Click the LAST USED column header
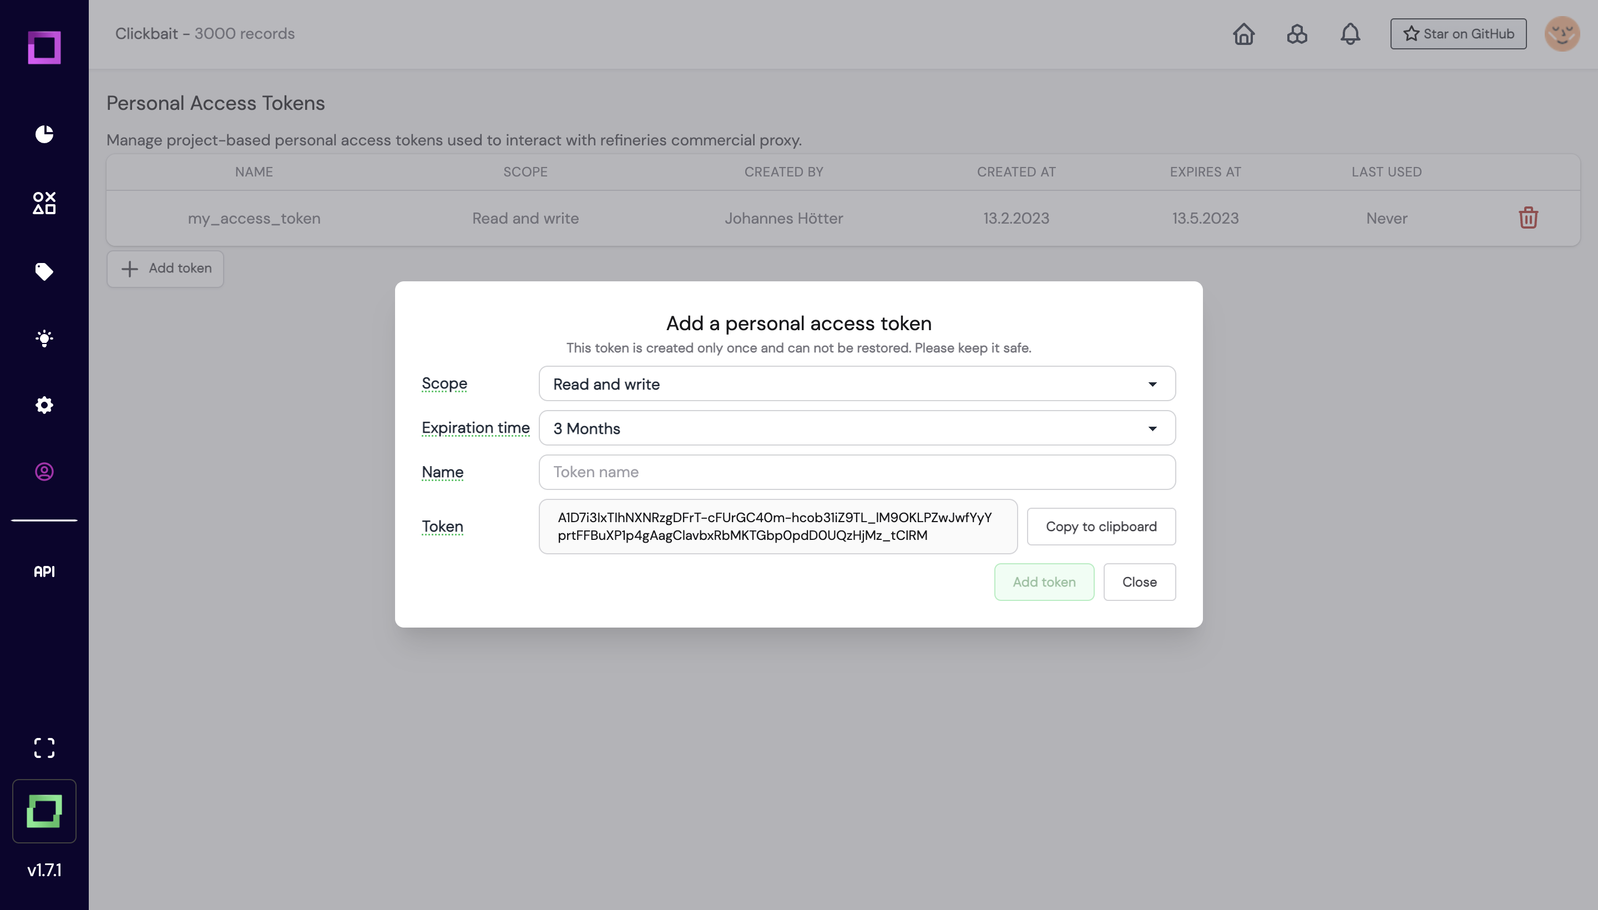1598x910 pixels. coord(1387,172)
